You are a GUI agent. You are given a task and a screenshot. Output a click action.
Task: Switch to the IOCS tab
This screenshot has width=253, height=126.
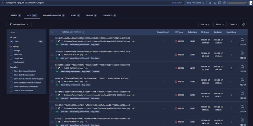(32, 16)
